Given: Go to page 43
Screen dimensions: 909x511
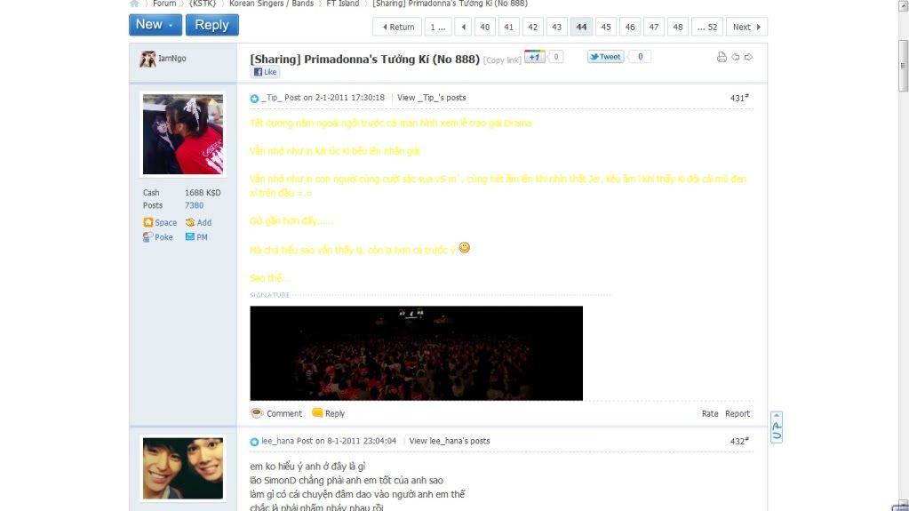Looking at the screenshot, I should [x=556, y=27].
